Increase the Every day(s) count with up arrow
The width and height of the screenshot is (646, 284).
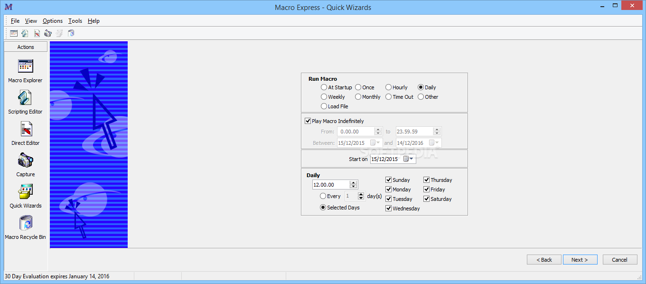tap(361, 194)
